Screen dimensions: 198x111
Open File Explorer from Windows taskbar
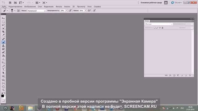point(30,108)
